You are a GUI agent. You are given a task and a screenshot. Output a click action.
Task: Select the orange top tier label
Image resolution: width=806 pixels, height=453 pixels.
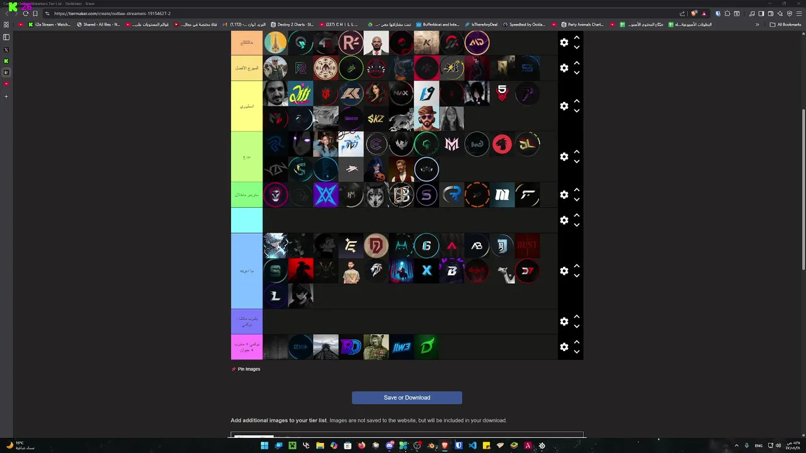247,43
